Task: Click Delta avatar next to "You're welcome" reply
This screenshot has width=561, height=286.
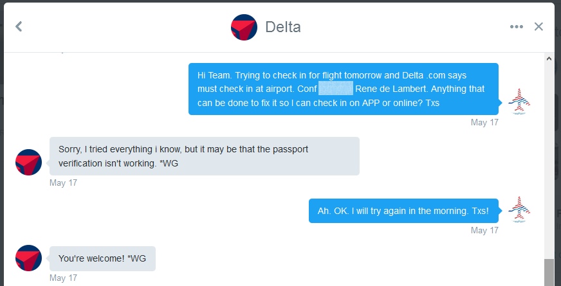Action: pyautogui.click(x=29, y=258)
